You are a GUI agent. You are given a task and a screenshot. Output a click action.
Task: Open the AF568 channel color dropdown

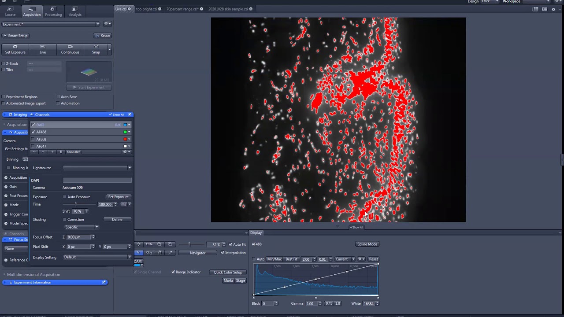click(129, 139)
